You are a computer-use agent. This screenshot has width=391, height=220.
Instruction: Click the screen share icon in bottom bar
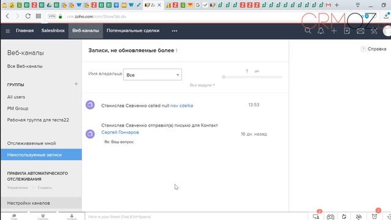(316, 217)
